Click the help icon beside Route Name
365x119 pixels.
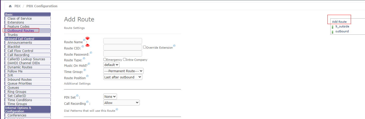coord(84,40)
